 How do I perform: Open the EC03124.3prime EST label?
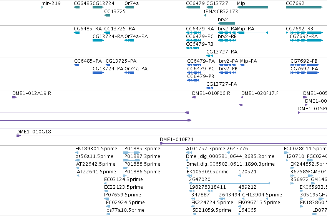[x=123, y=179]
